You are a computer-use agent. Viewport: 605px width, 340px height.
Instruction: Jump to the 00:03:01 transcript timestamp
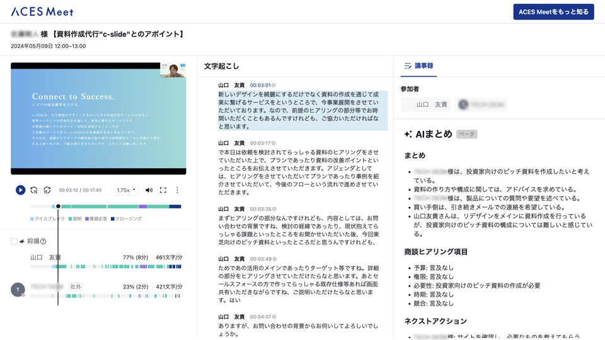click(x=260, y=86)
